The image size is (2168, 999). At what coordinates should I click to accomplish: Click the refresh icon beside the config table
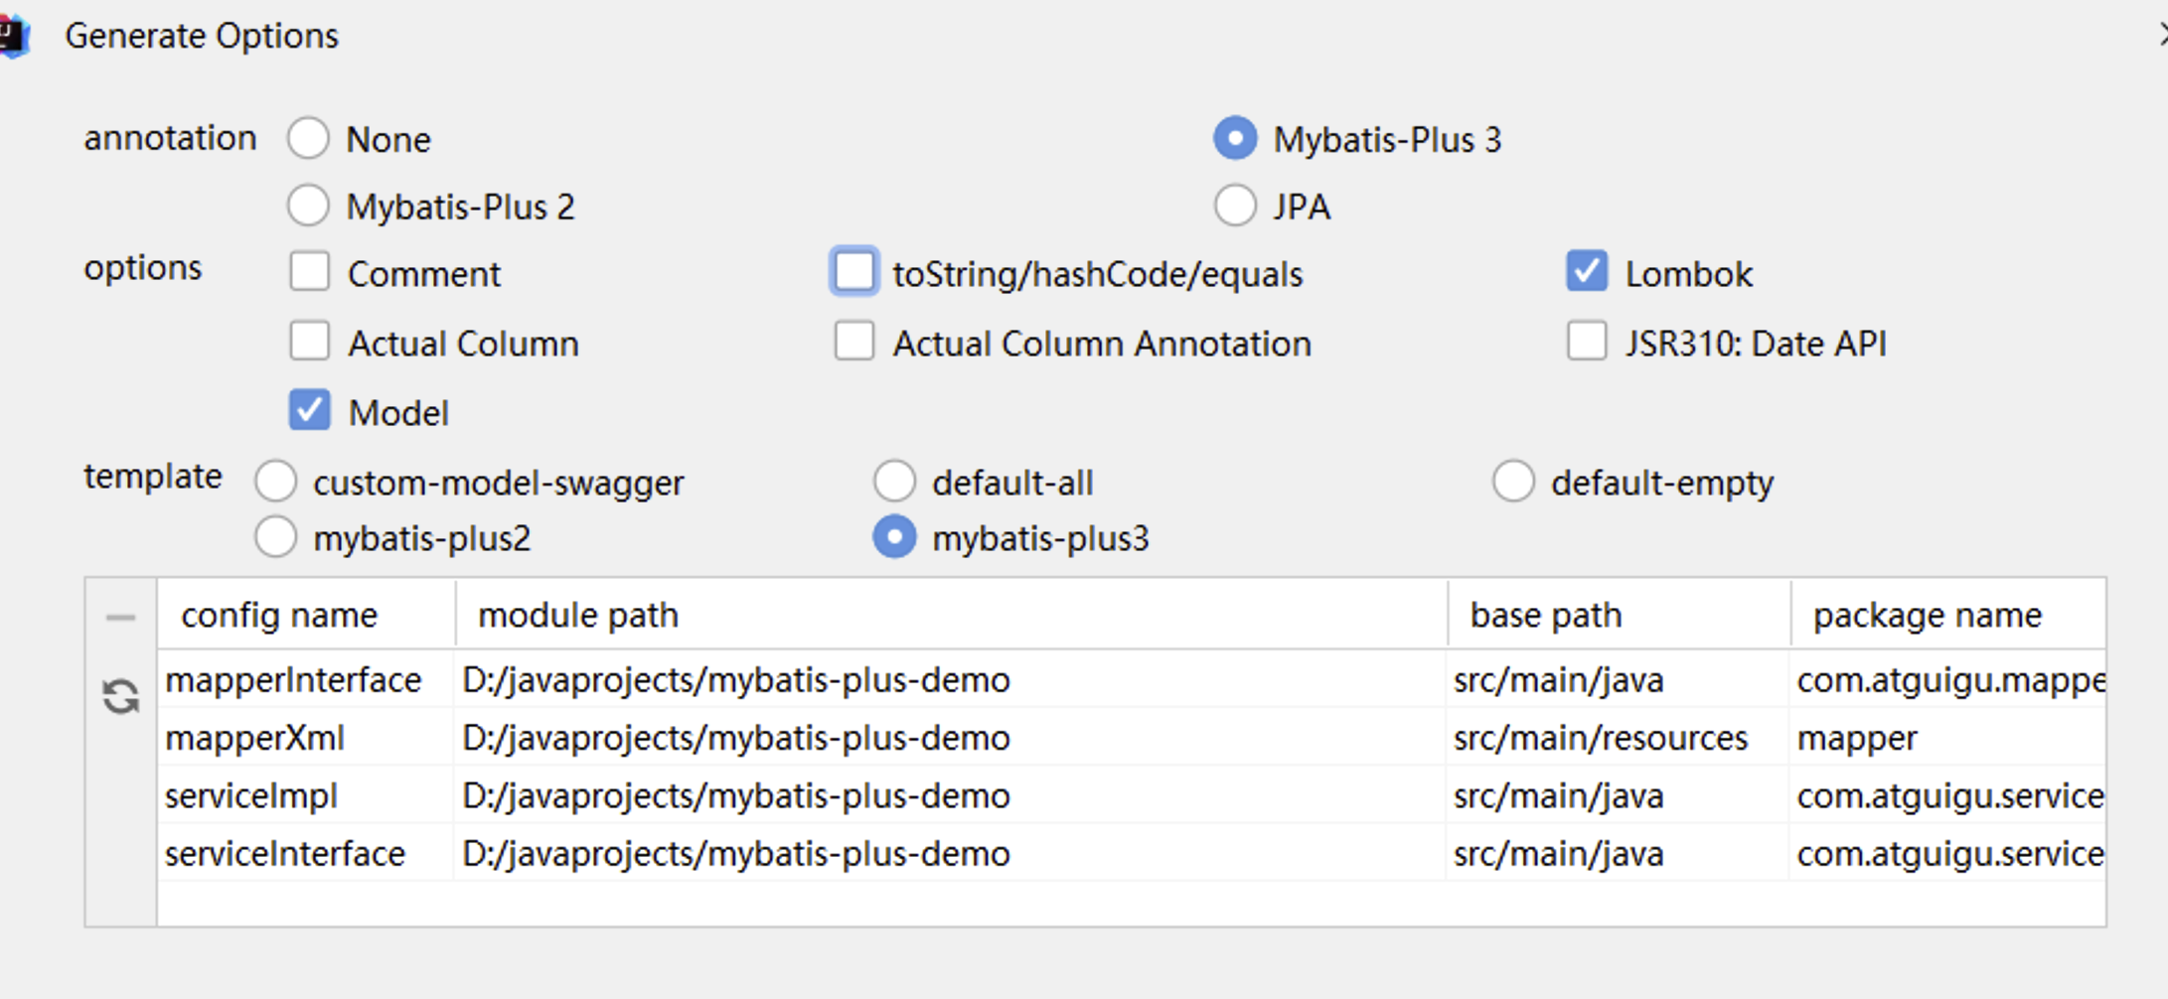click(x=120, y=696)
